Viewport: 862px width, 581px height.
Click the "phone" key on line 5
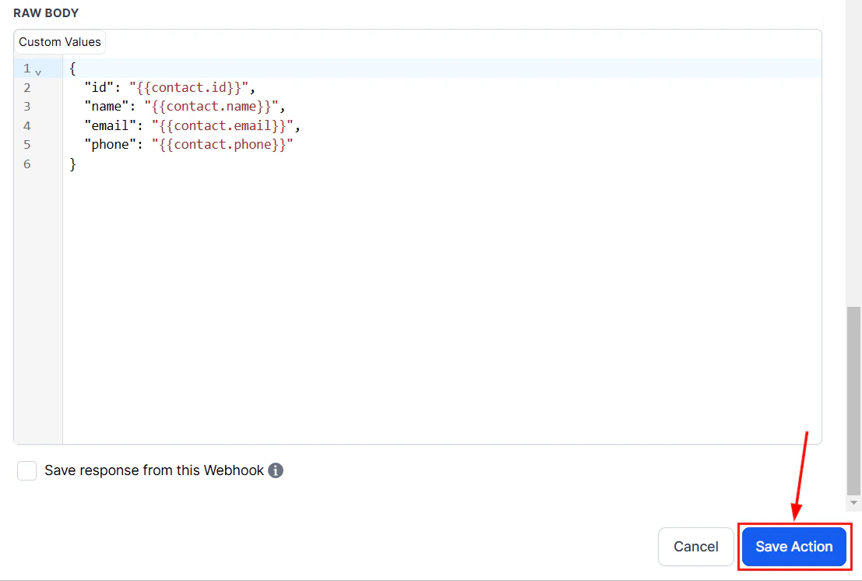tap(110, 144)
